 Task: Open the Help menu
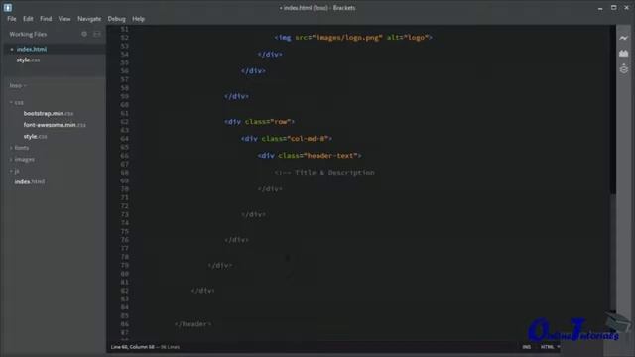[x=139, y=19]
